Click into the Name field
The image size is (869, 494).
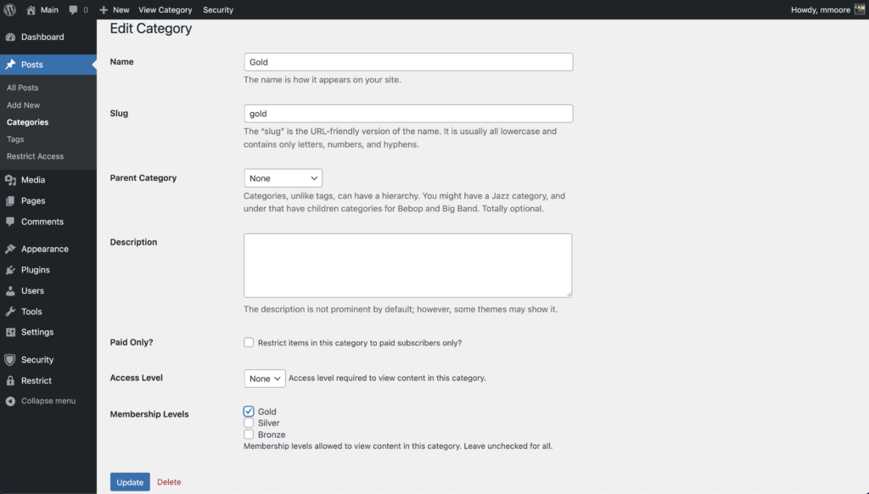coord(408,62)
